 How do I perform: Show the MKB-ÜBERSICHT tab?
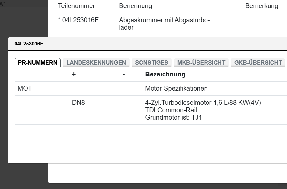201,63
